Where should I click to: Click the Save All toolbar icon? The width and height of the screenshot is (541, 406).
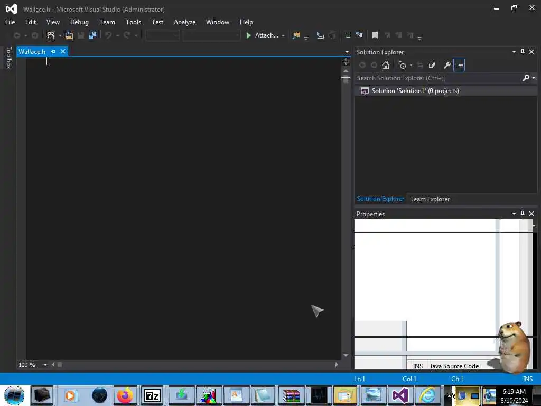[x=92, y=35]
